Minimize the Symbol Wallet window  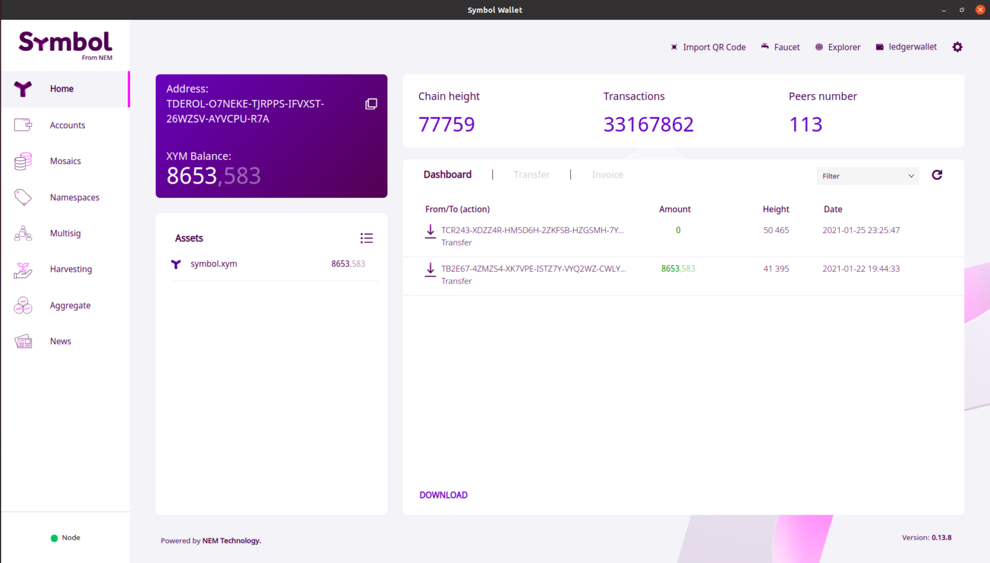pos(944,10)
